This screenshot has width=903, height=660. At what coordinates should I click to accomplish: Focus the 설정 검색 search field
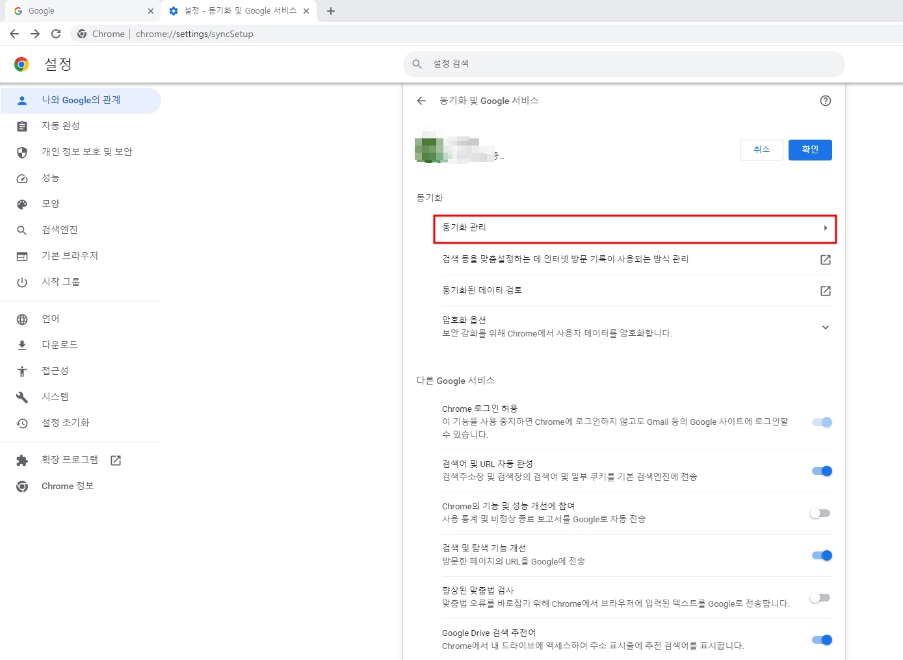coord(624,64)
